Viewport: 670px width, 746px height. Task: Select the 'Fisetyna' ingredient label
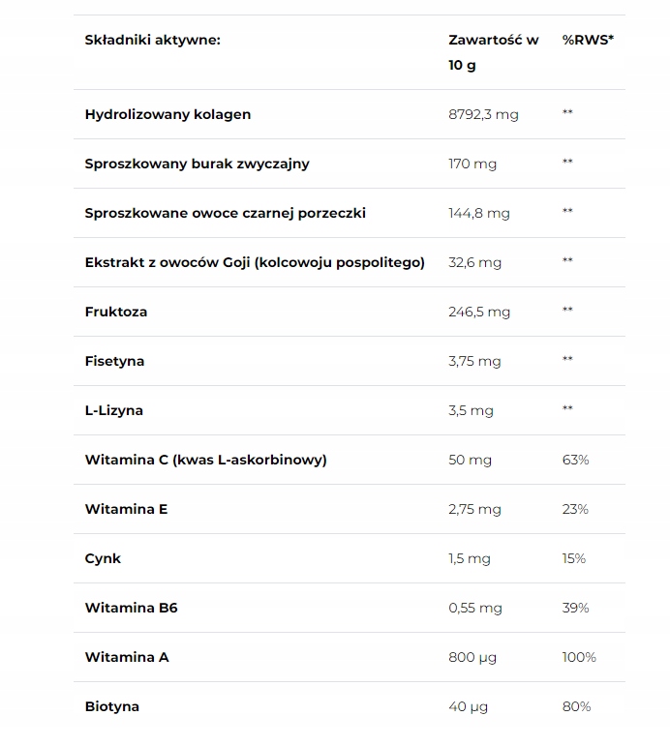(x=114, y=361)
